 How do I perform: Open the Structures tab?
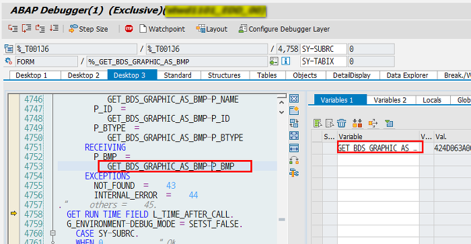click(x=225, y=75)
